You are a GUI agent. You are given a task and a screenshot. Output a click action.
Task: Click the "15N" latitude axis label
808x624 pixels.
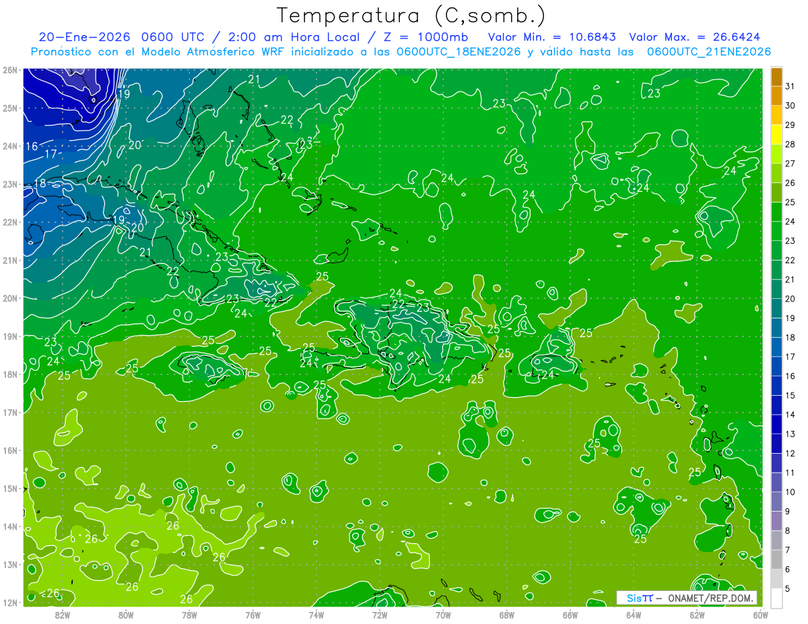click(10, 488)
